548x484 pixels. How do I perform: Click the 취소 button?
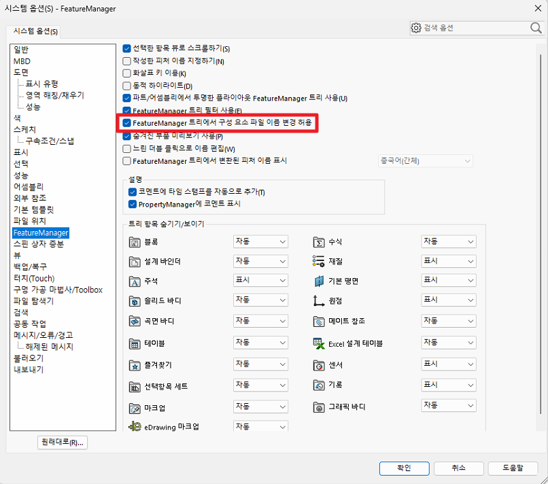pyautogui.click(x=458, y=468)
